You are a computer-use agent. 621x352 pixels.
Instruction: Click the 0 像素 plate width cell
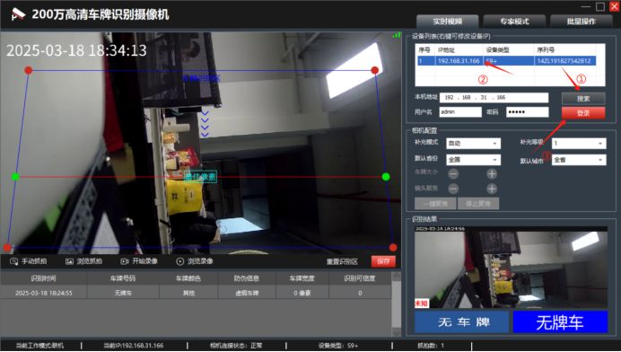(x=302, y=293)
